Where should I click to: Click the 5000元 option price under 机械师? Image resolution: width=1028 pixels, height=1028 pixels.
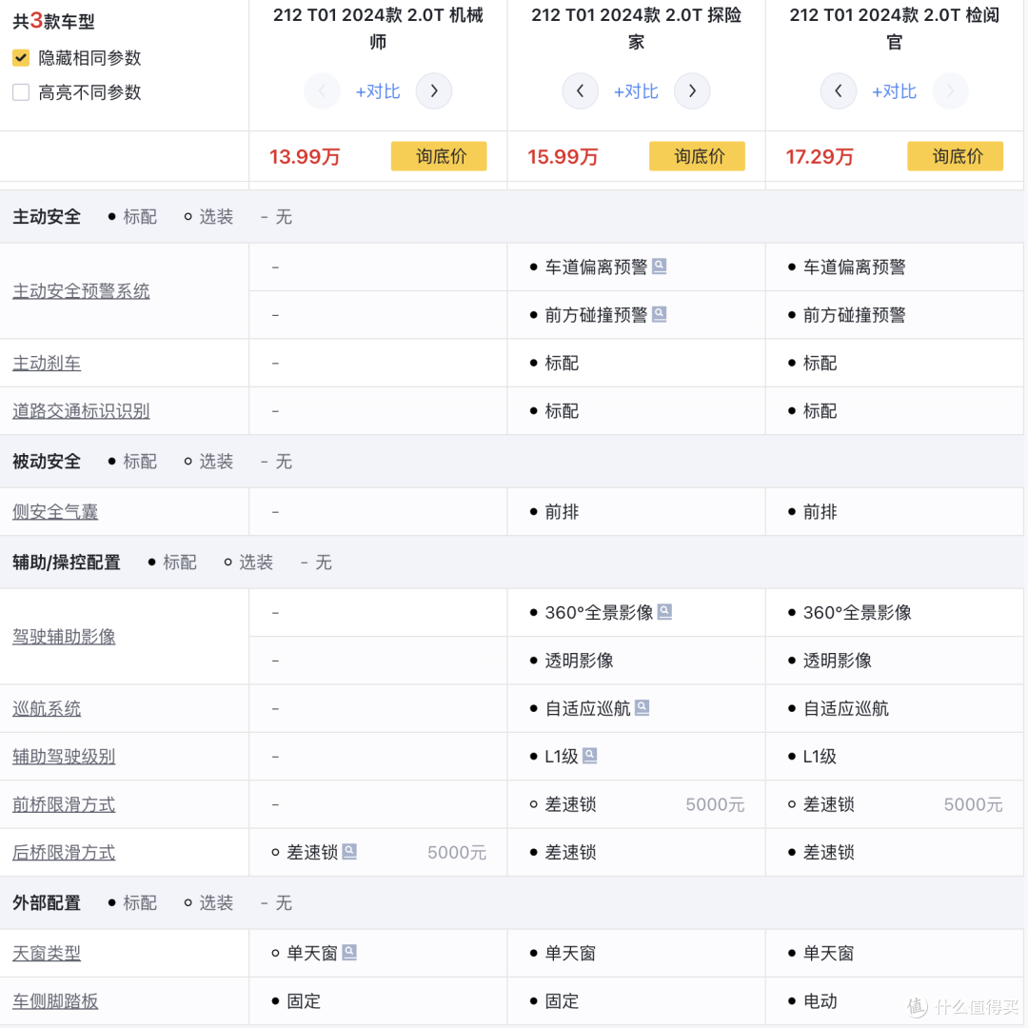click(457, 852)
